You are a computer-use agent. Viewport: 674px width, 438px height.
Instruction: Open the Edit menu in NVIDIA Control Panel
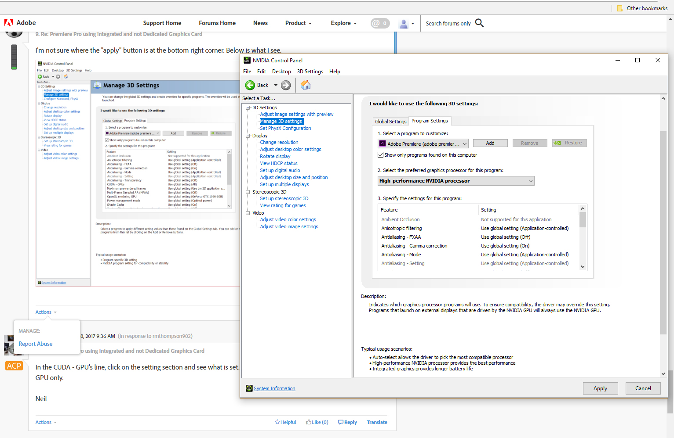[262, 72]
